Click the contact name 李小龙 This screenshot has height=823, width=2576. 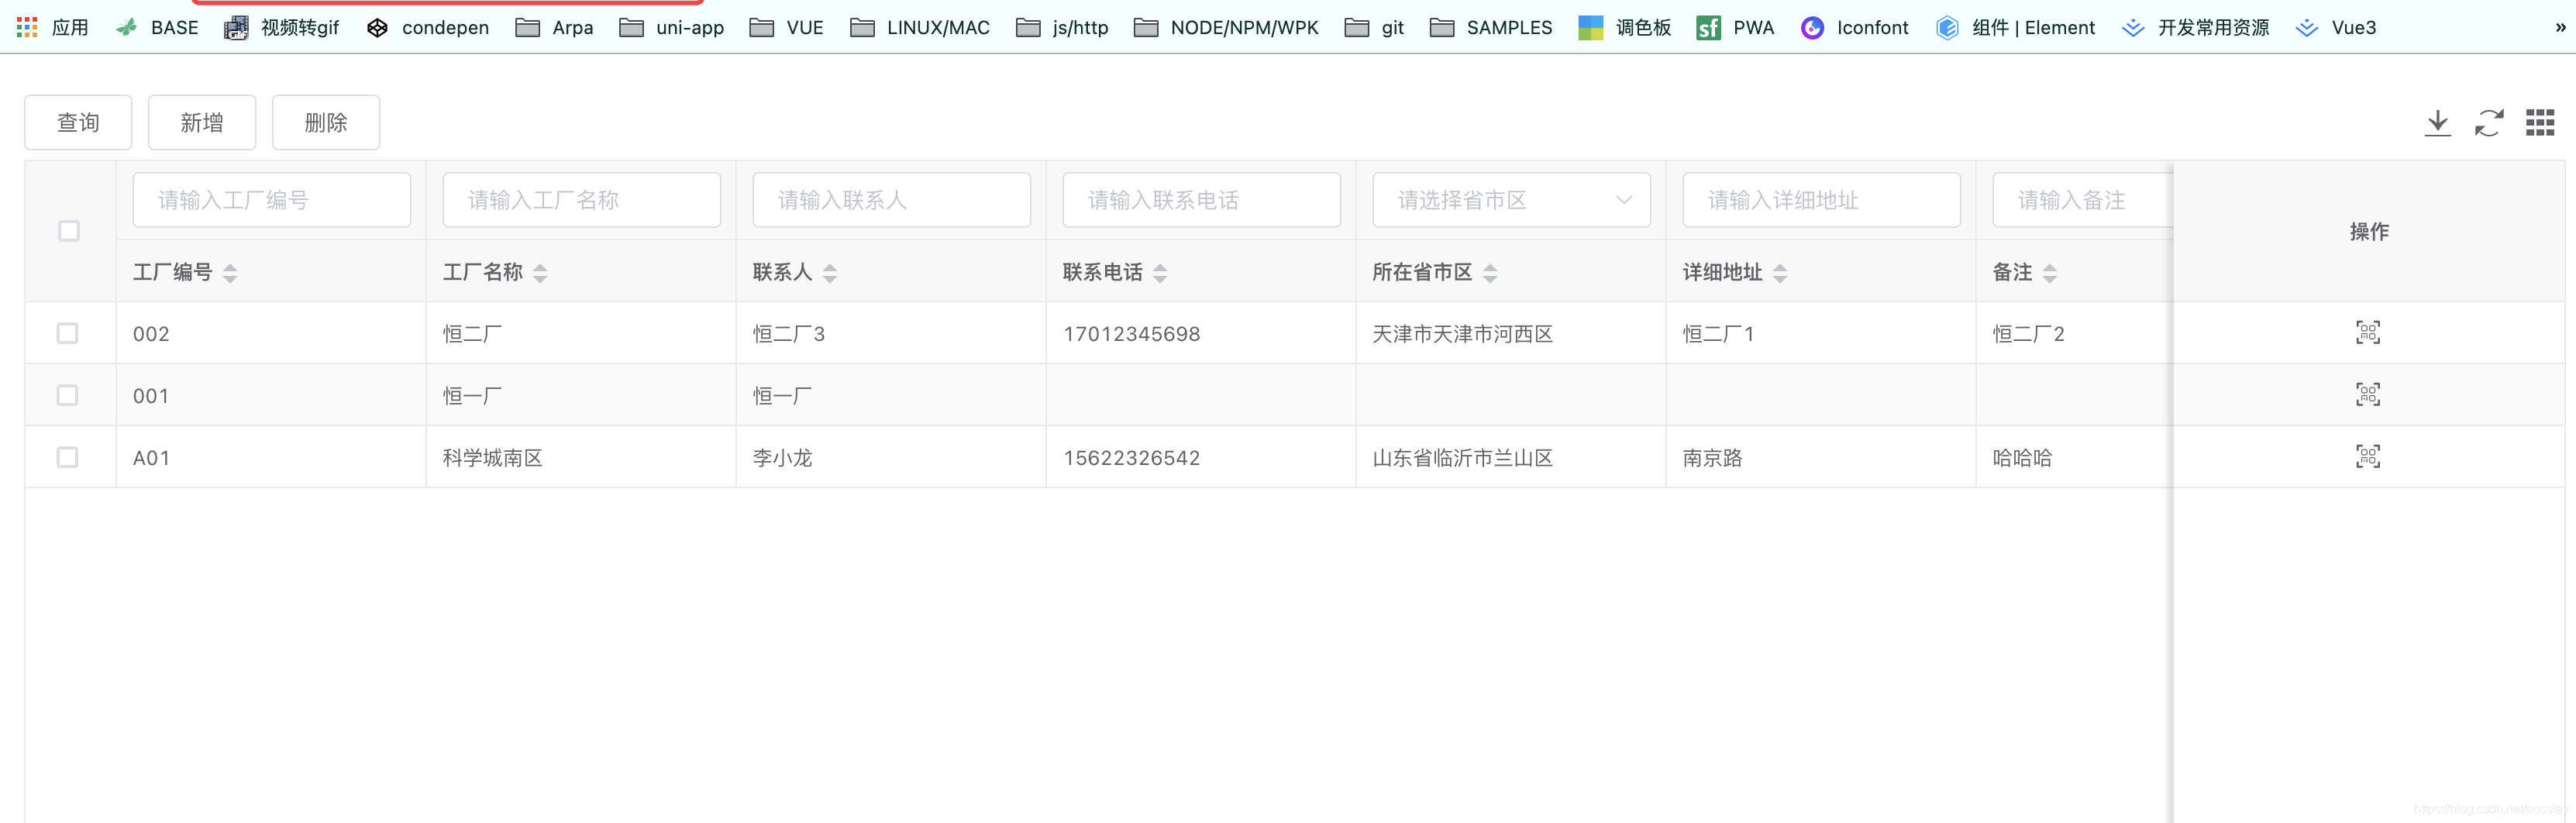click(x=783, y=458)
